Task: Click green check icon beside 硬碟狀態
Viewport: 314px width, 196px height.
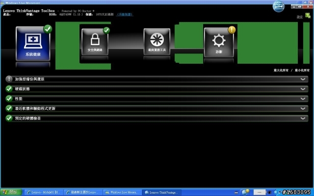Action: 9,89
